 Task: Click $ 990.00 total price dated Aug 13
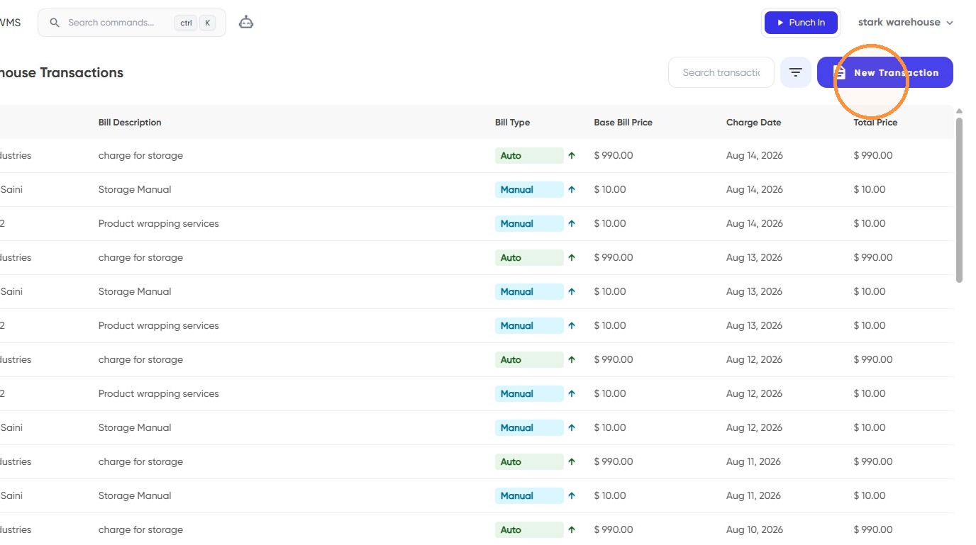tap(873, 257)
